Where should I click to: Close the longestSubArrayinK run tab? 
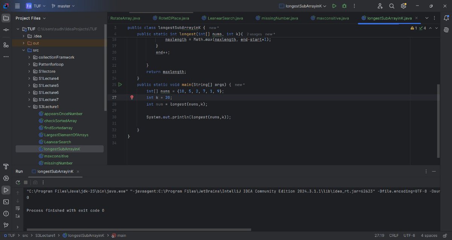(78, 172)
